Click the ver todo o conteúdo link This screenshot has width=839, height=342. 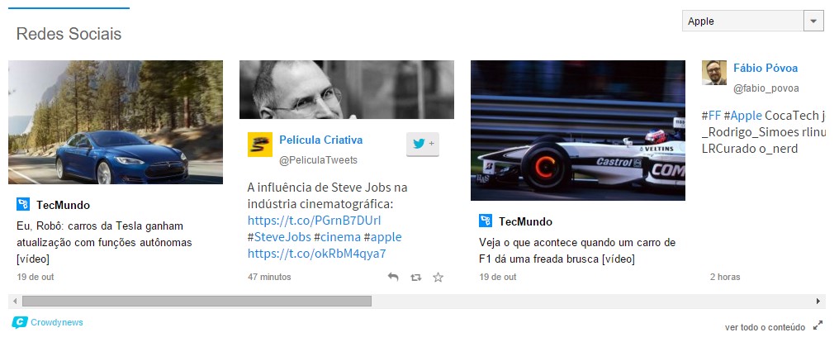click(x=765, y=327)
